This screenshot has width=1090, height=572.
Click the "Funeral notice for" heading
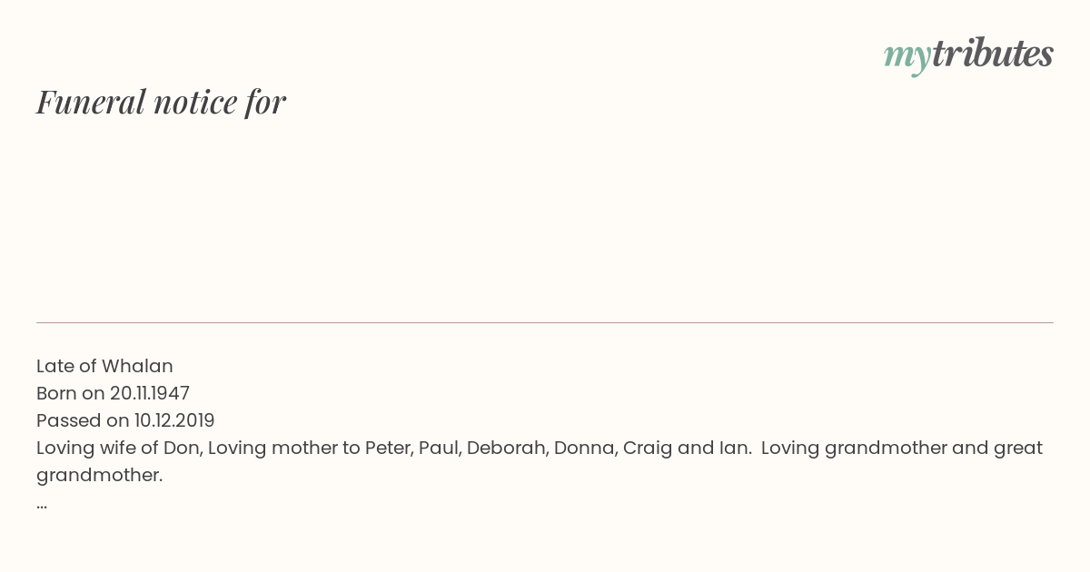(x=161, y=102)
